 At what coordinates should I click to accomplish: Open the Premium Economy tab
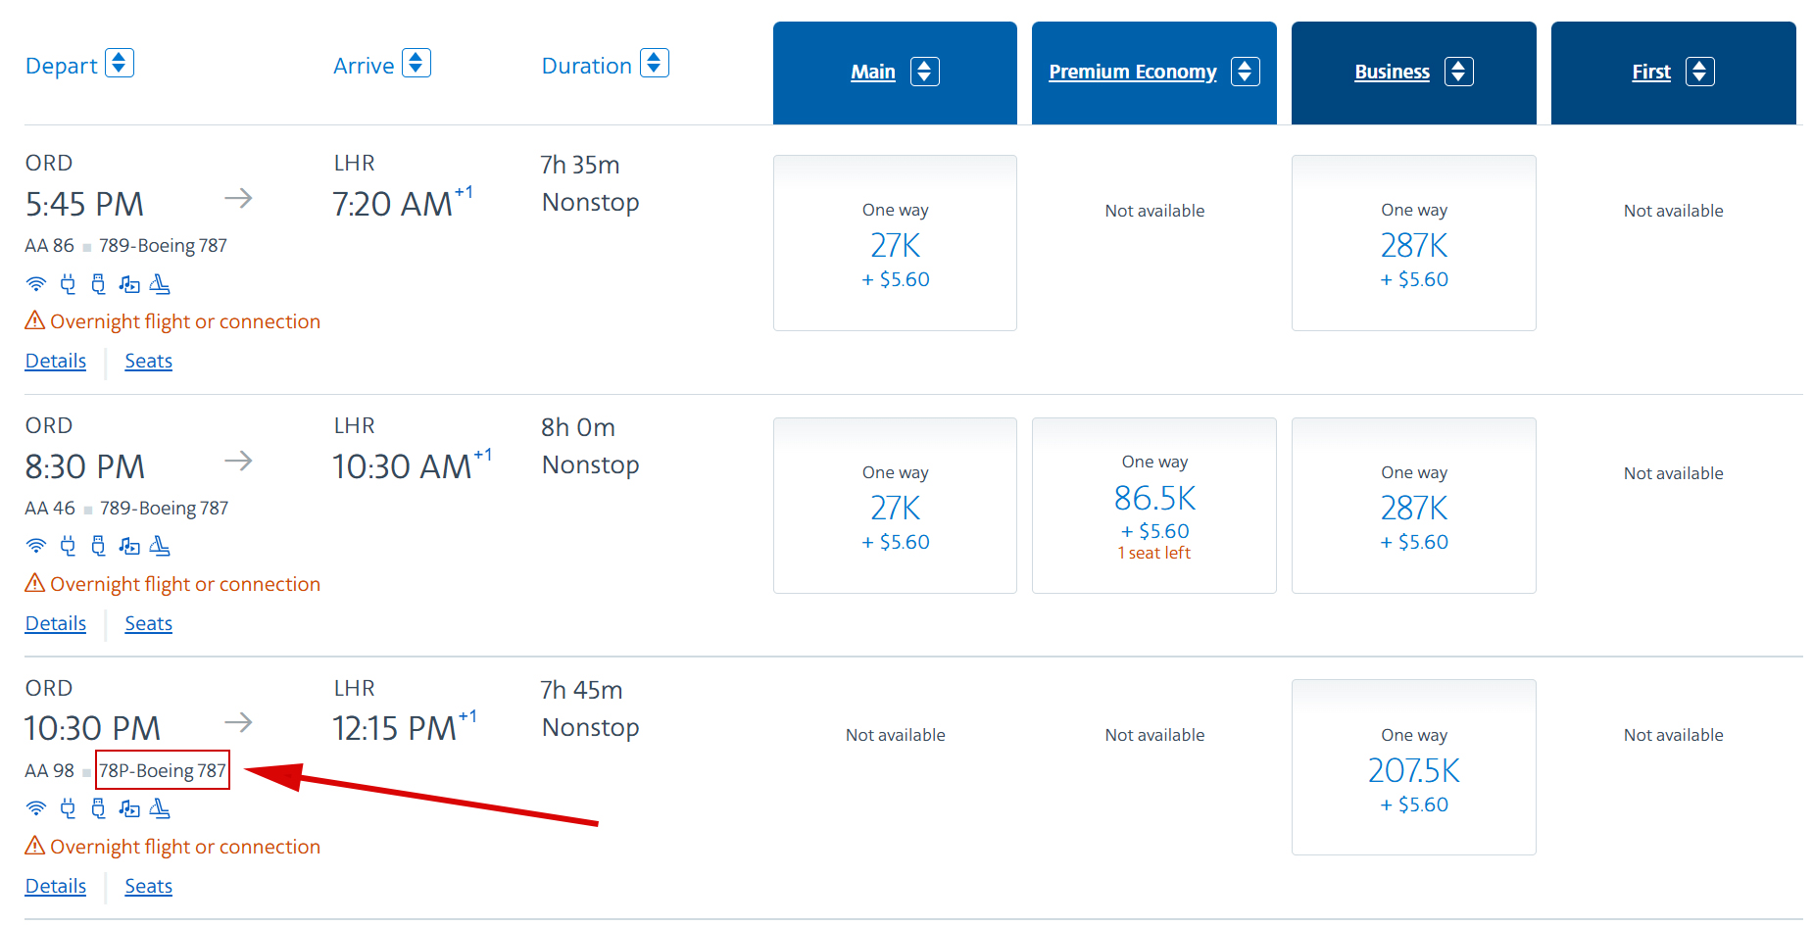pyautogui.click(x=1133, y=72)
